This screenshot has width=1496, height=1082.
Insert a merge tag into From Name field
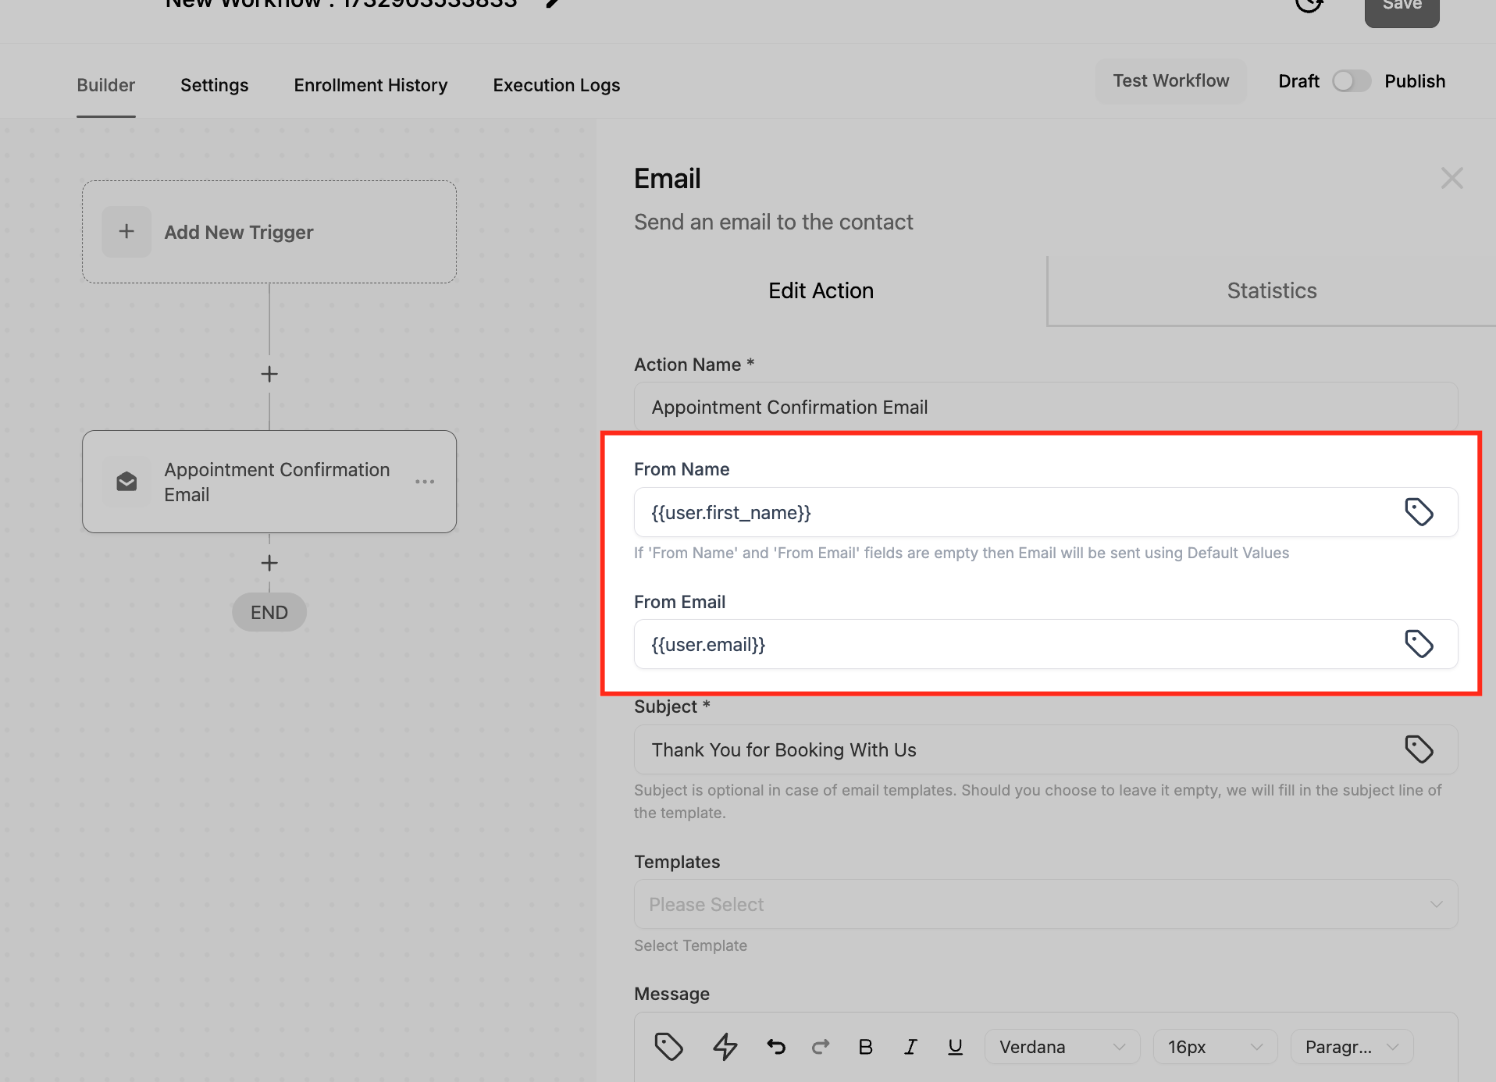point(1419,512)
